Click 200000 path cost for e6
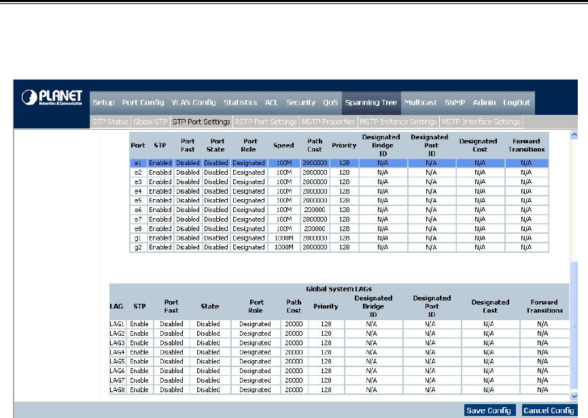The image size is (588, 418). 315,210
